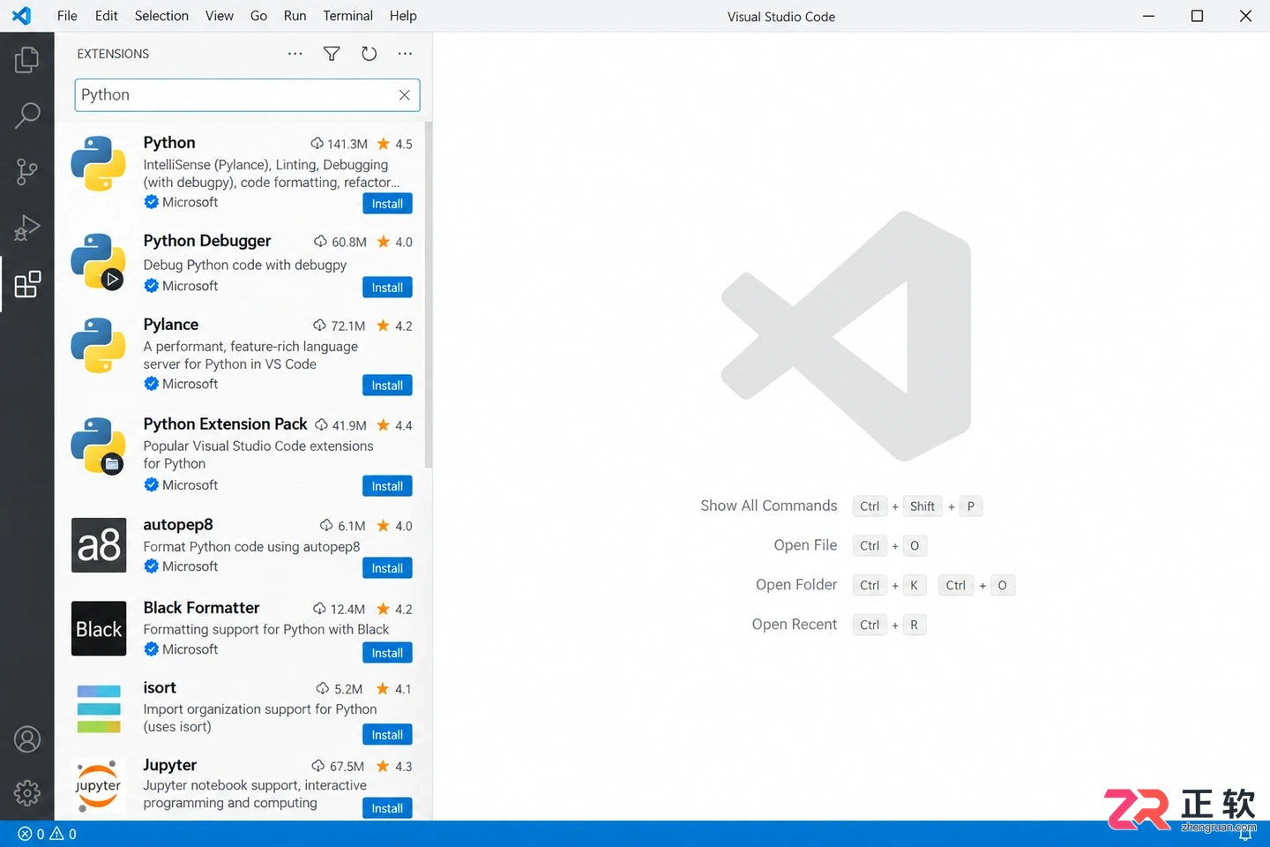Open the Go menu

[258, 16]
